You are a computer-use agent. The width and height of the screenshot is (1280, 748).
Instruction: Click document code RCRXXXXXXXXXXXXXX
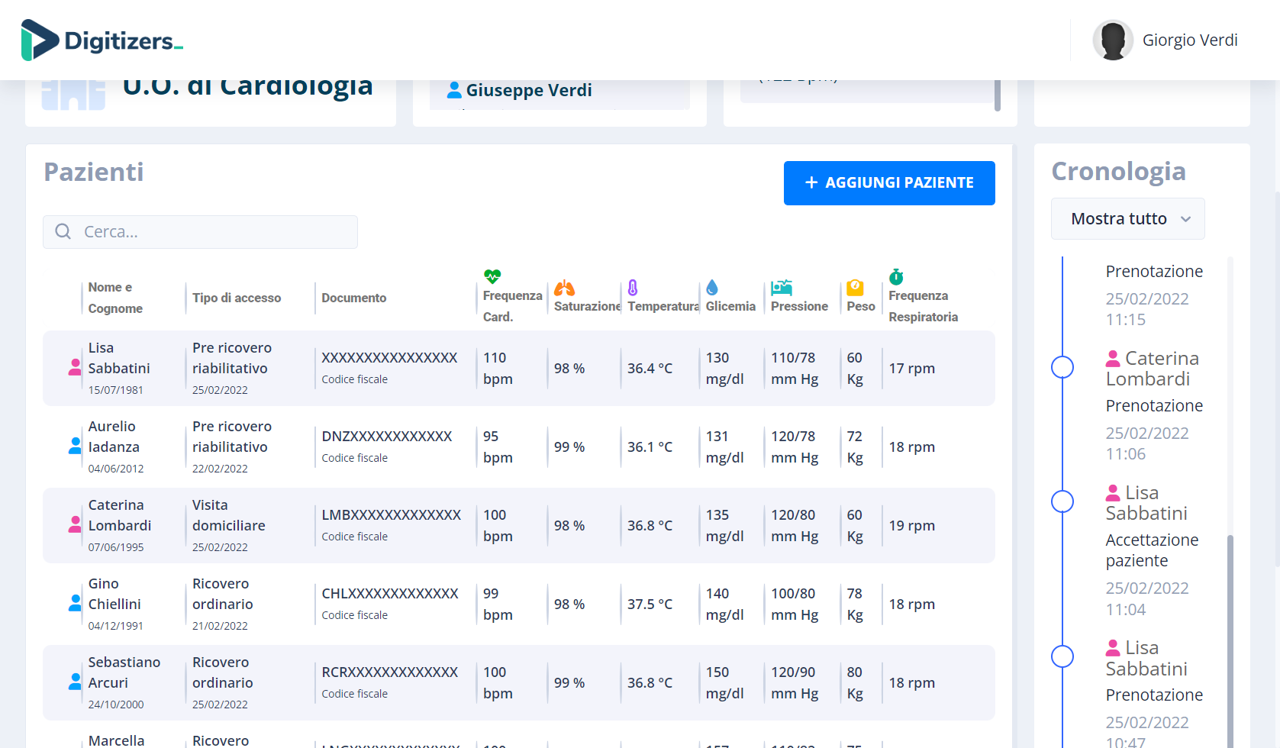[x=390, y=672]
